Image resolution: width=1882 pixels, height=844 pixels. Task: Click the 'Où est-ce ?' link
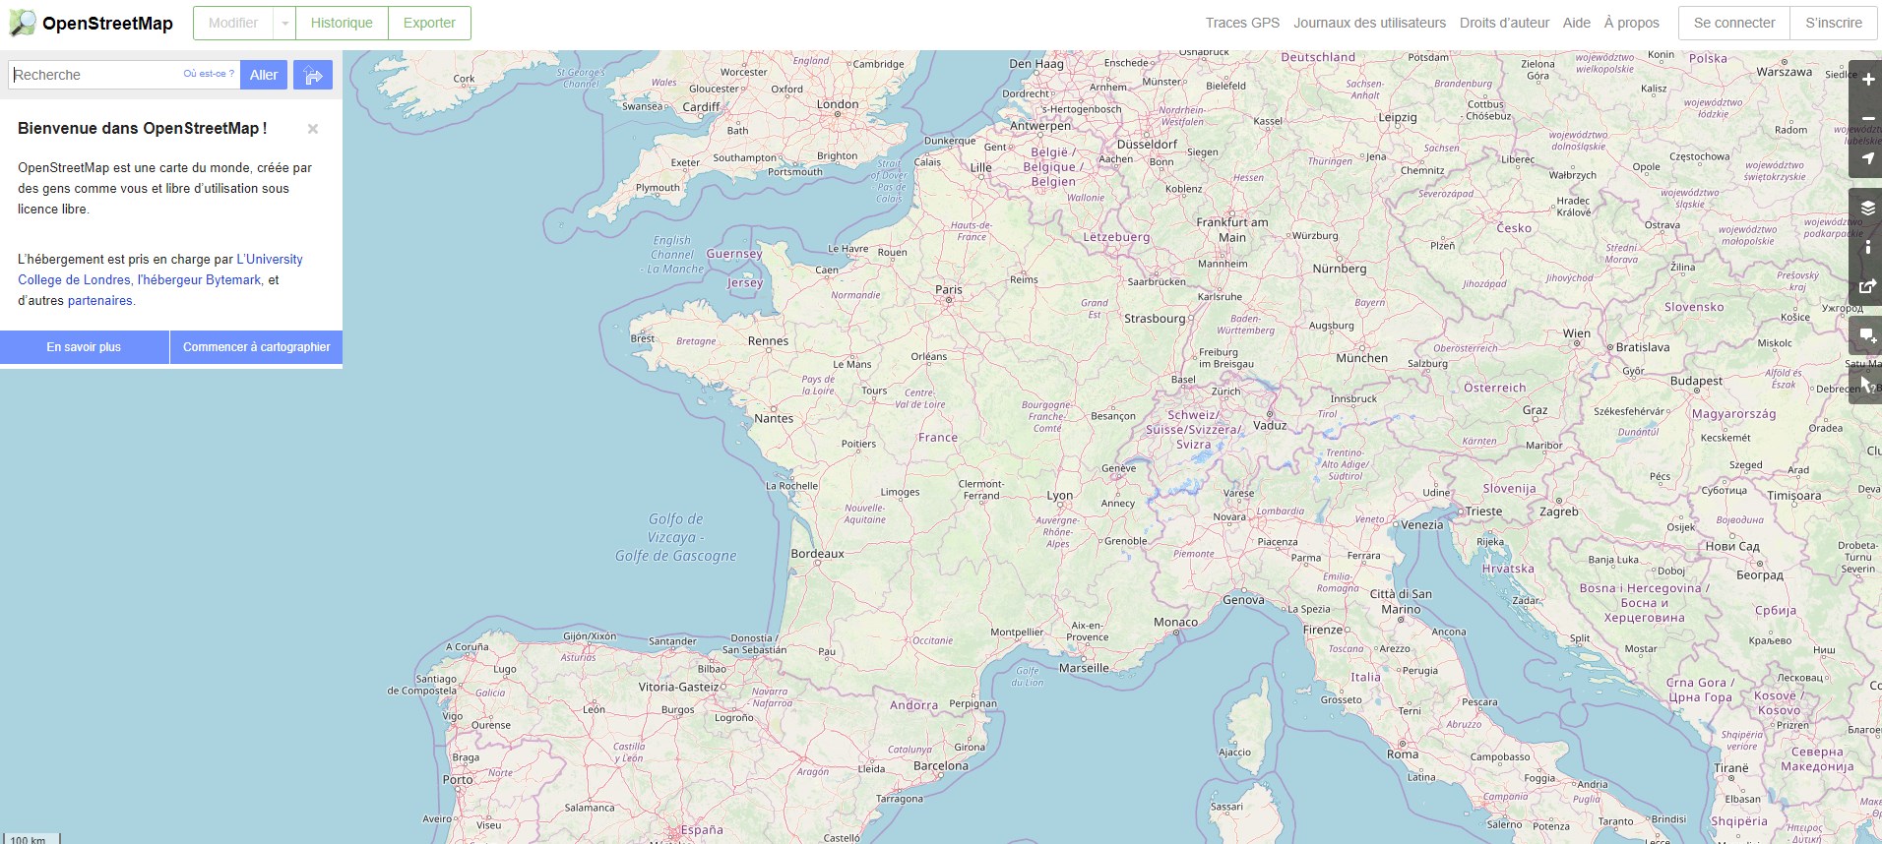click(209, 74)
